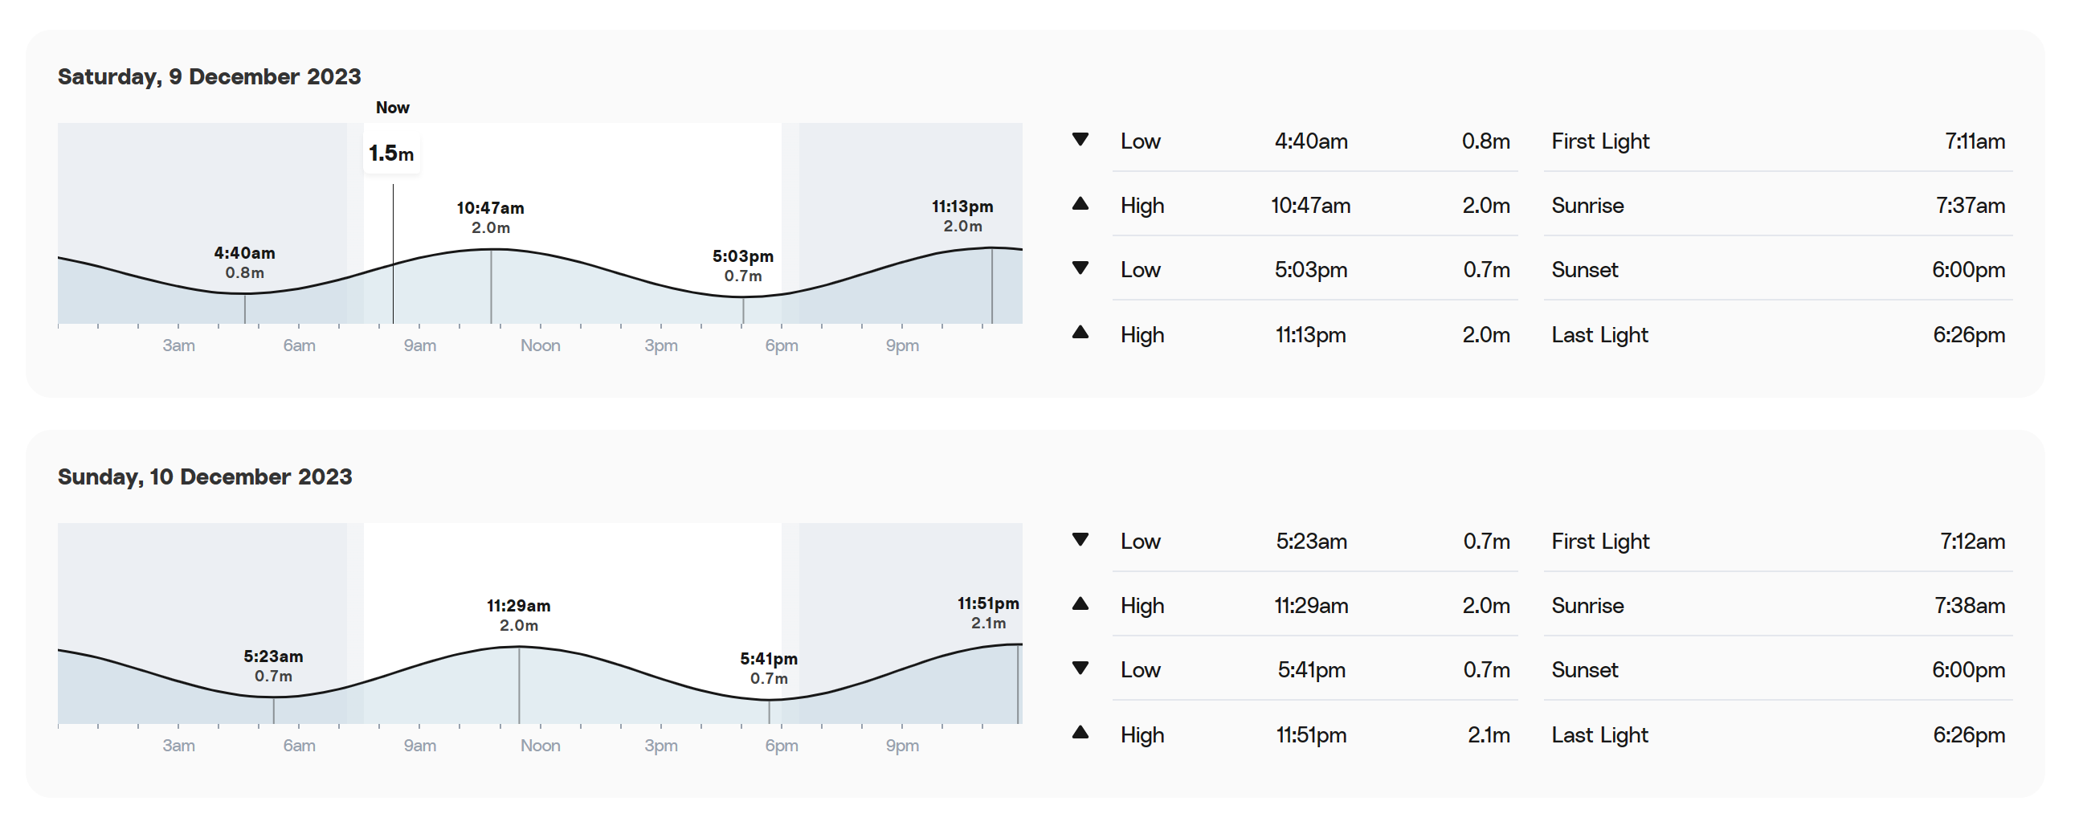Click Sunday's Last Light 6:26pm row
The height and width of the screenshot is (826, 2079).
(x=1777, y=734)
